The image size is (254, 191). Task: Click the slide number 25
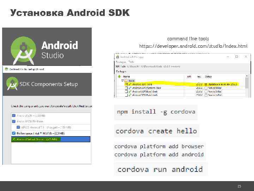(239, 186)
